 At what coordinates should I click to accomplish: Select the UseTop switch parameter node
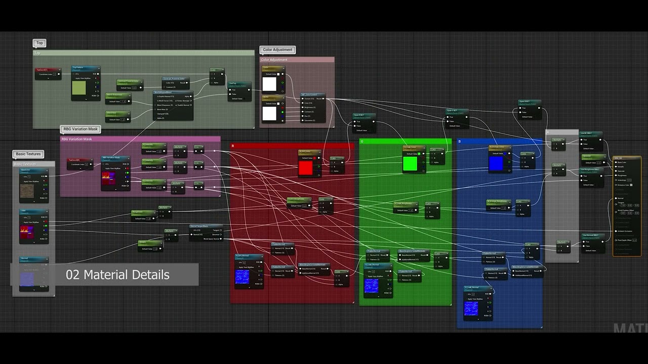(239, 92)
